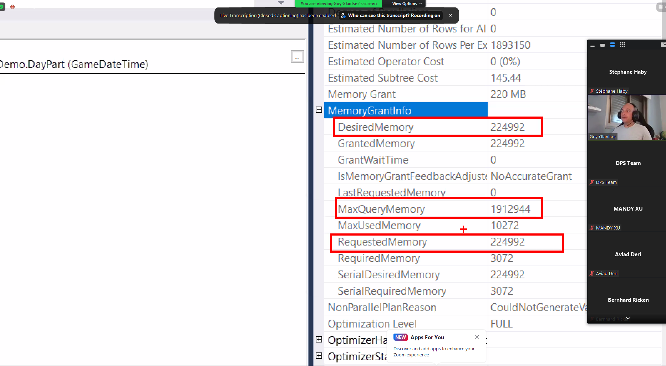Click Guy Glantser's video thumbnail
This screenshot has width=666, height=366.
pyautogui.click(x=626, y=118)
